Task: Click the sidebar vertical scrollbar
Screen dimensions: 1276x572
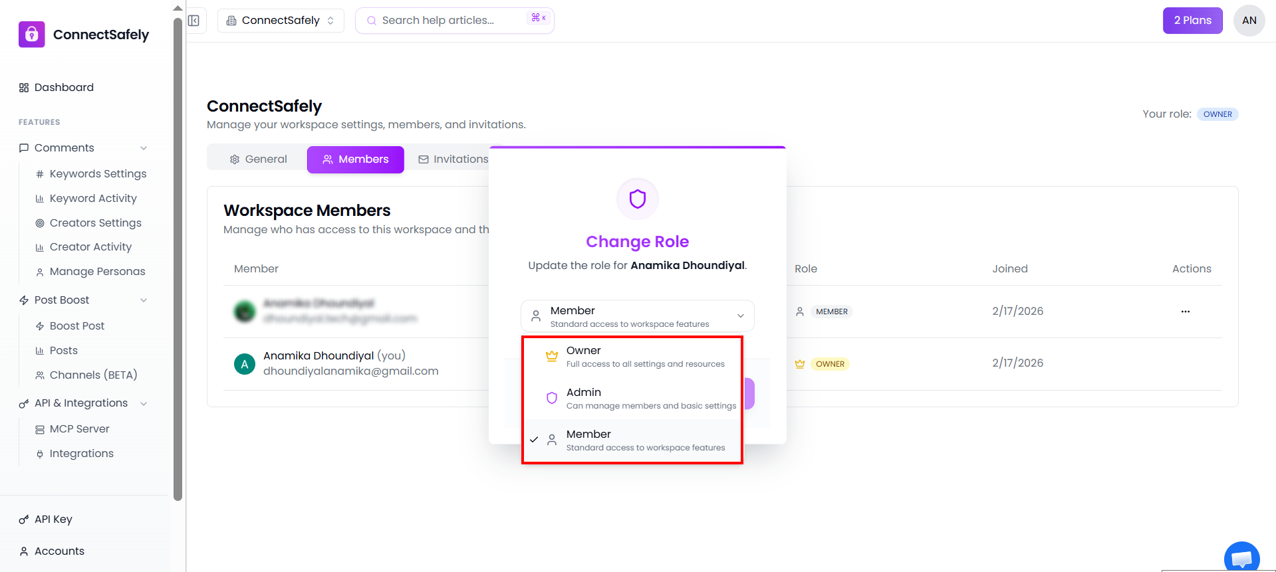Action: point(178,259)
